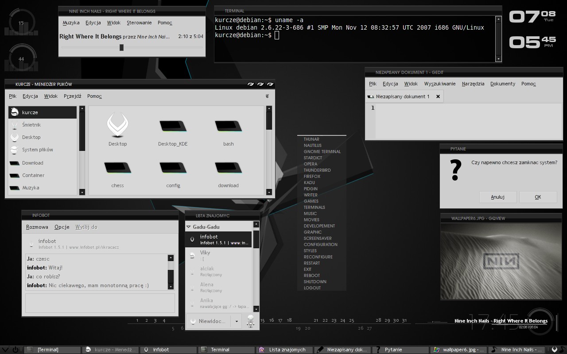
Task: Open the Rozmowa menu in the infobot chat
Action: click(37, 227)
